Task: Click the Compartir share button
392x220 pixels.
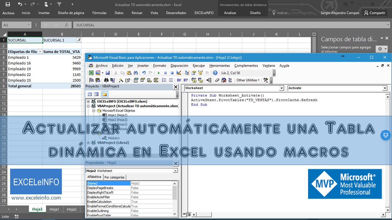Action: 374,13
